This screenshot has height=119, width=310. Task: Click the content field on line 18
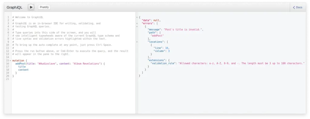point(23,70)
